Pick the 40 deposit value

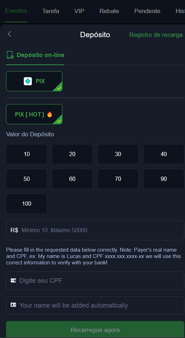[x=164, y=154]
